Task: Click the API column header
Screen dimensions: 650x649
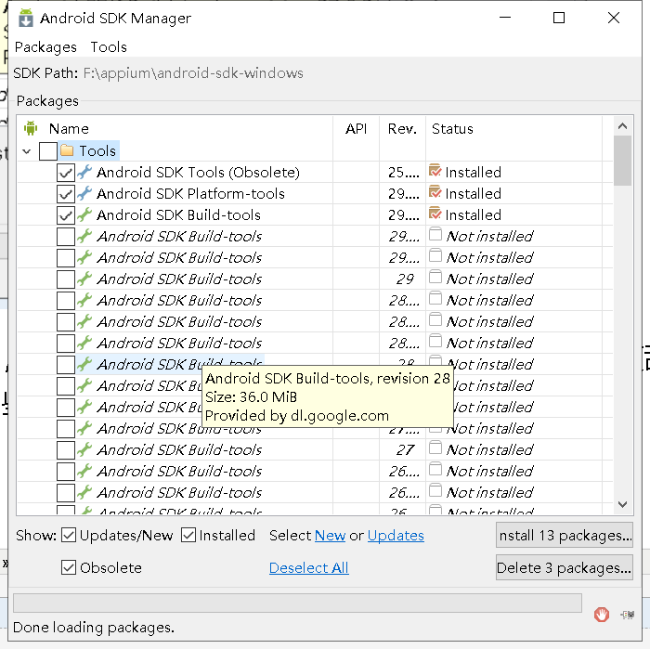Action: tap(356, 129)
